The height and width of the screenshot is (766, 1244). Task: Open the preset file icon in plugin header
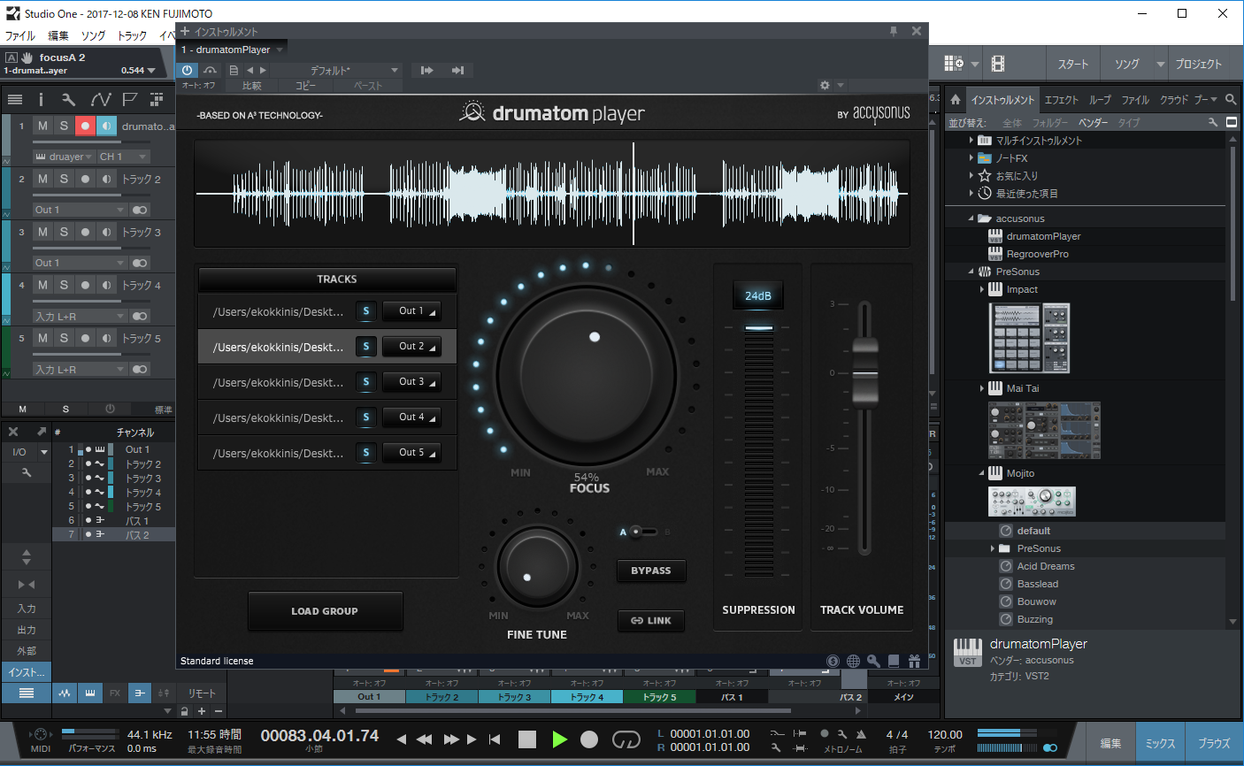tap(234, 70)
